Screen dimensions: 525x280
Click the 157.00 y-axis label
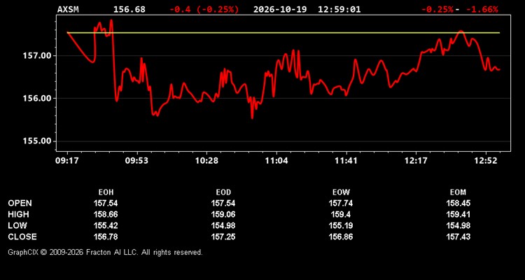click(x=36, y=55)
